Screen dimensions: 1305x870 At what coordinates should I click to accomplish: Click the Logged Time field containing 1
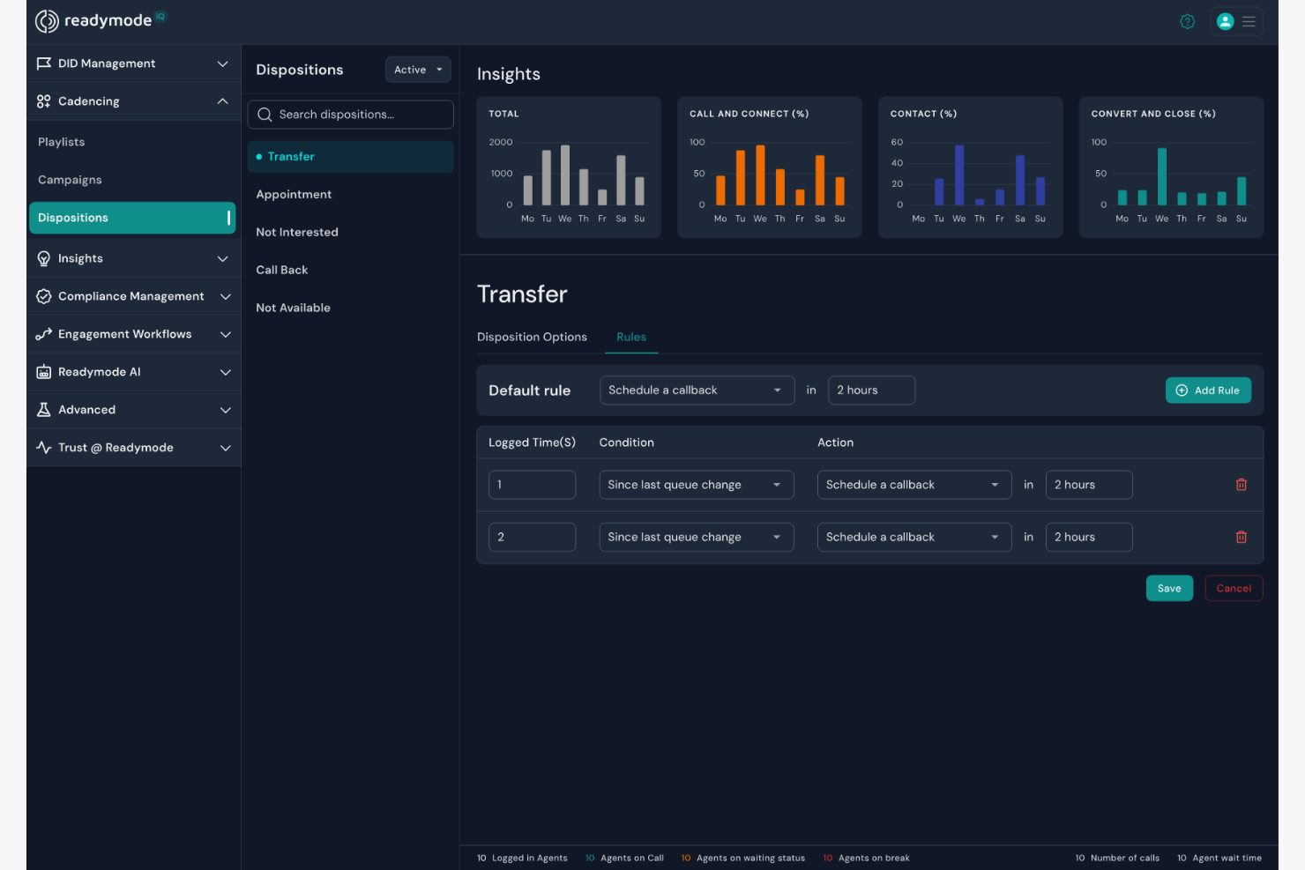pos(532,485)
